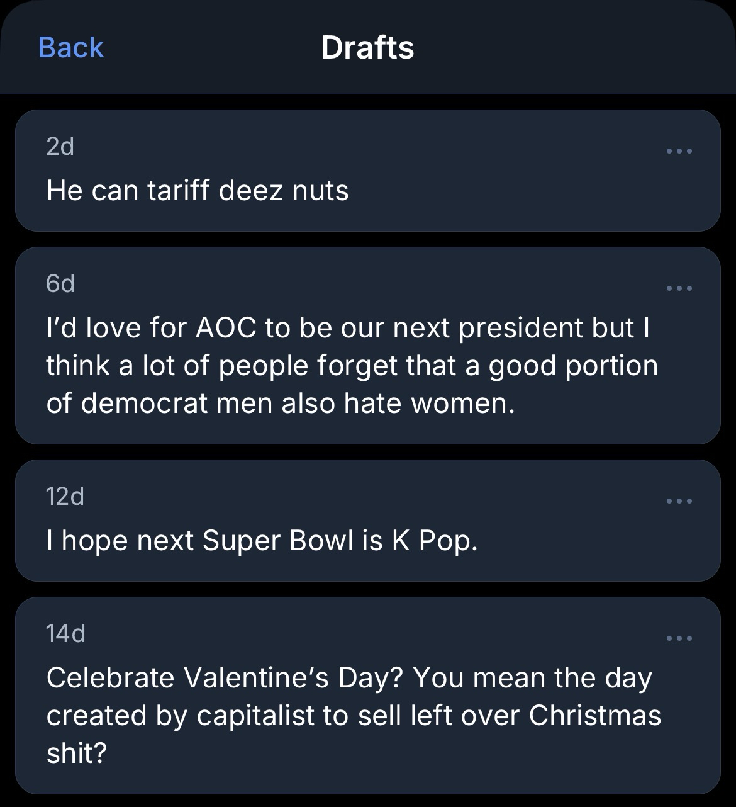Click the word "tariff" in first draft
The image size is (736, 807).
pyautogui.click(x=179, y=190)
